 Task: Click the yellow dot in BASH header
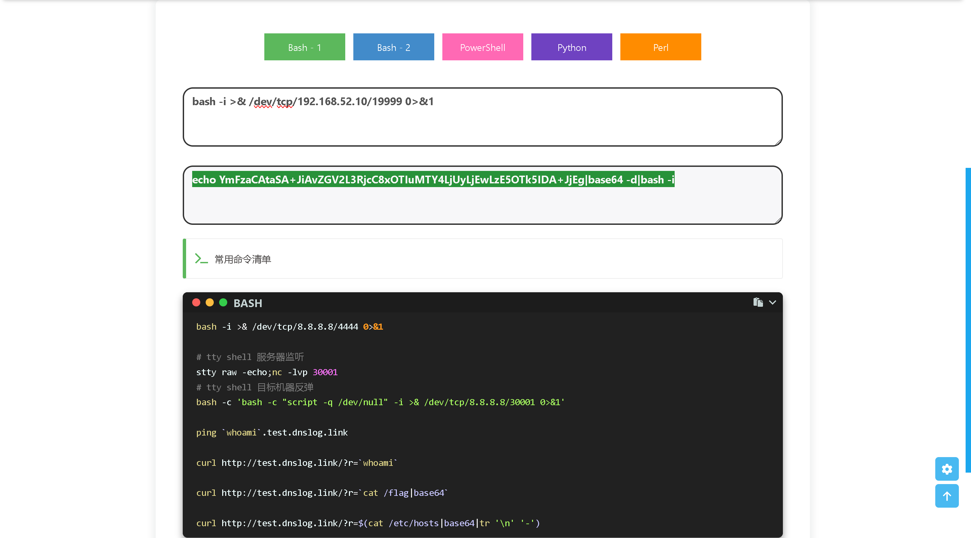[x=210, y=302]
